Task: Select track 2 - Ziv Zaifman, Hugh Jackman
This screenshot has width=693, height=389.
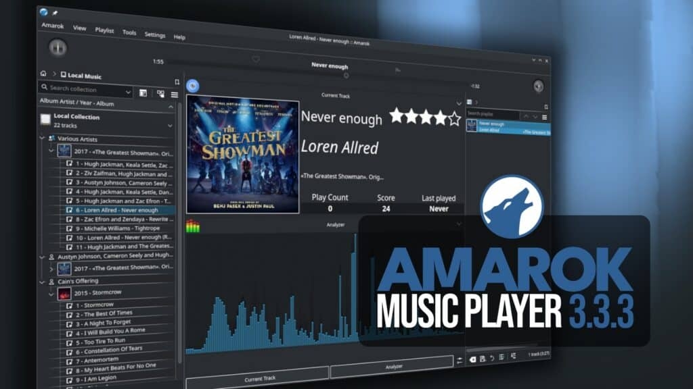Action: (x=119, y=174)
